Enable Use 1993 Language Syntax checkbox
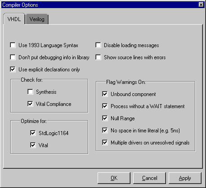This screenshot has height=188, width=206. click(13, 45)
